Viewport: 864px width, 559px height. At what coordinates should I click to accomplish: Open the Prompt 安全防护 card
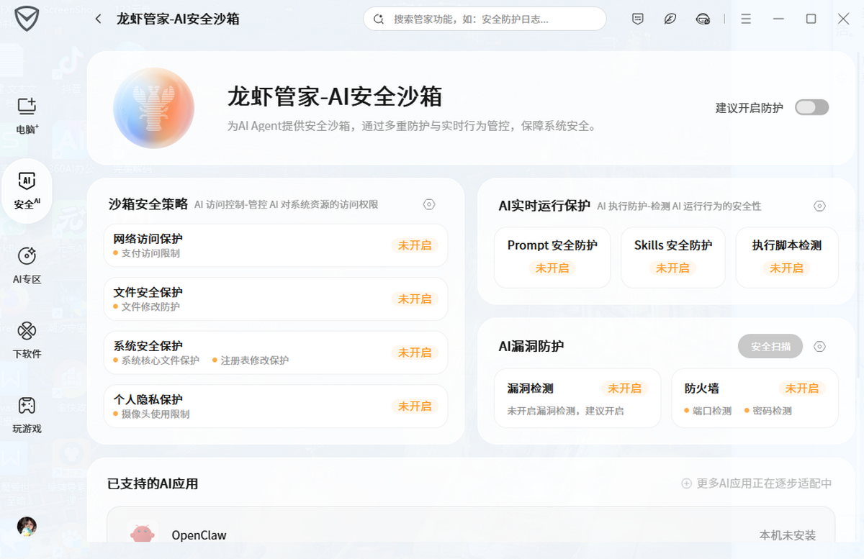click(552, 256)
